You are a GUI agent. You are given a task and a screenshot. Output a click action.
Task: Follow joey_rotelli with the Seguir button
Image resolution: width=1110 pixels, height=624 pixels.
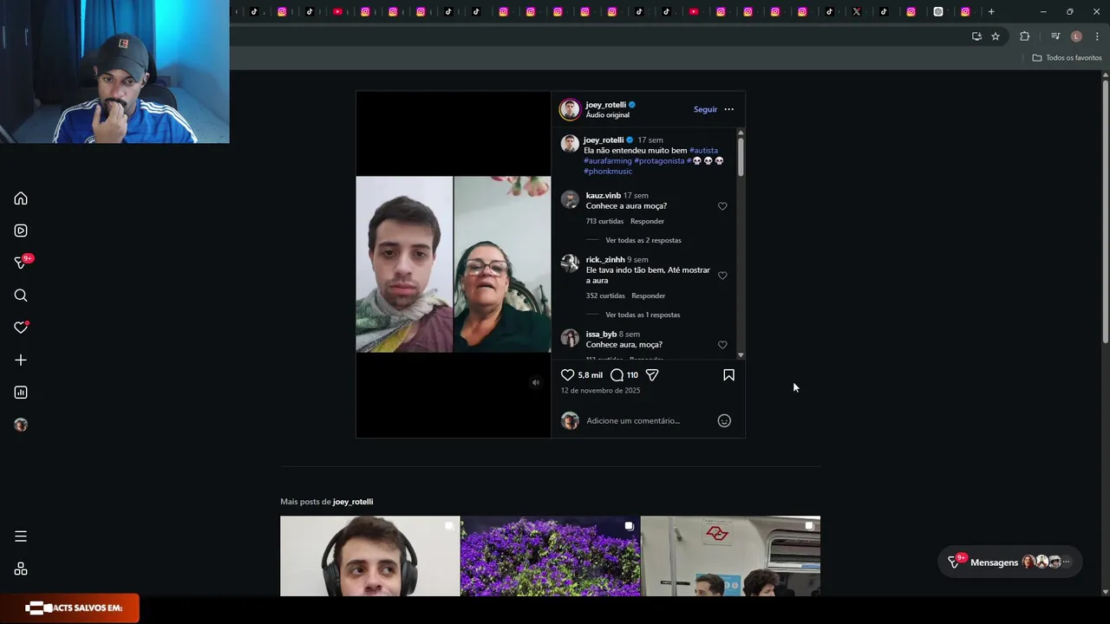(x=705, y=109)
